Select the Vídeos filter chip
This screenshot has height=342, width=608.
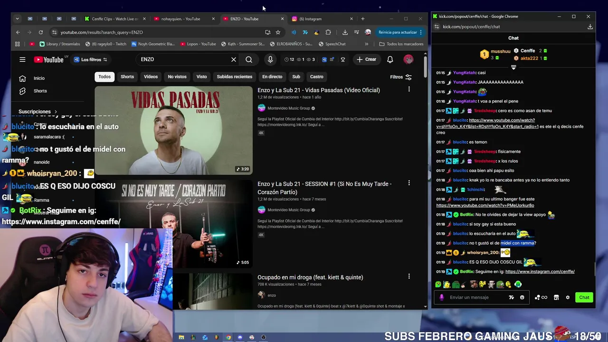[151, 76]
